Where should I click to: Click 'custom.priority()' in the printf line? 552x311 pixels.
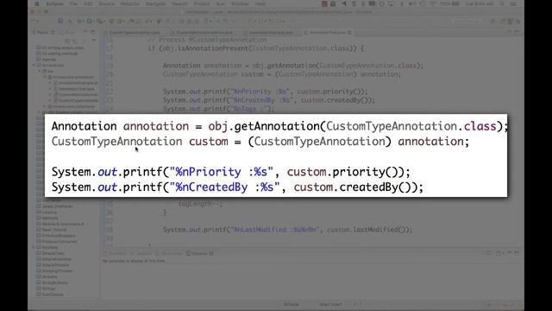(x=345, y=172)
